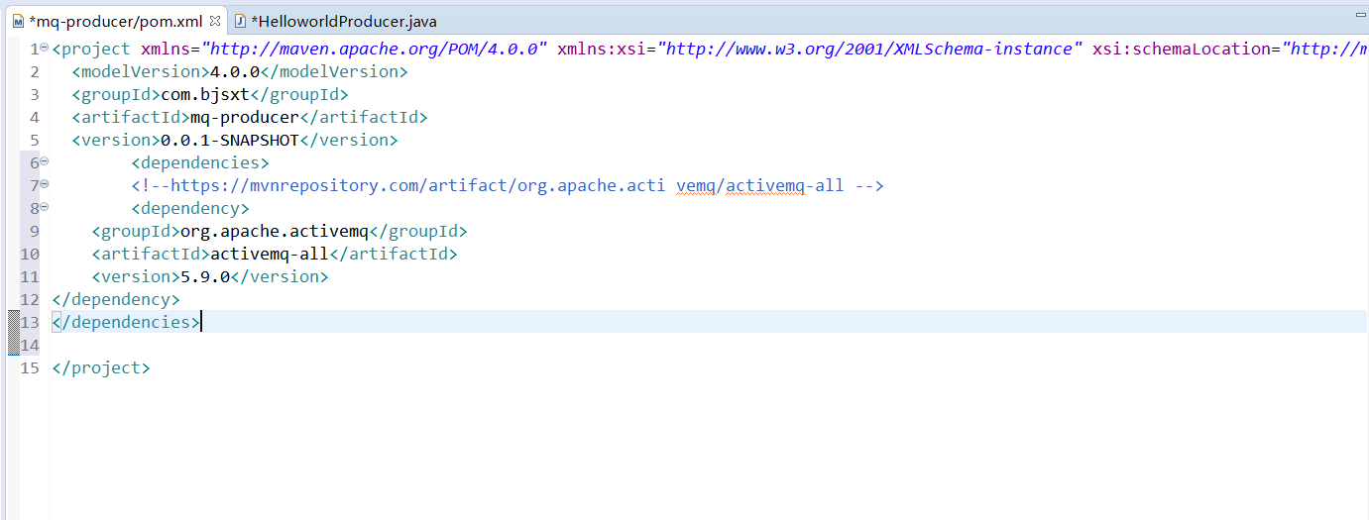Click the version value 5.9.0
Viewport: 1369px width, 520px height.
click(x=205, y=276)
